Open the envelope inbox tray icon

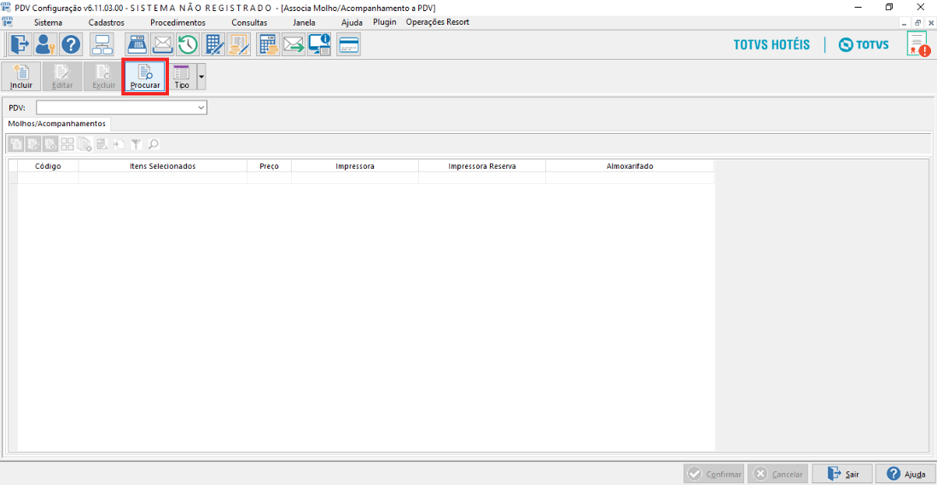click(162, 44)
